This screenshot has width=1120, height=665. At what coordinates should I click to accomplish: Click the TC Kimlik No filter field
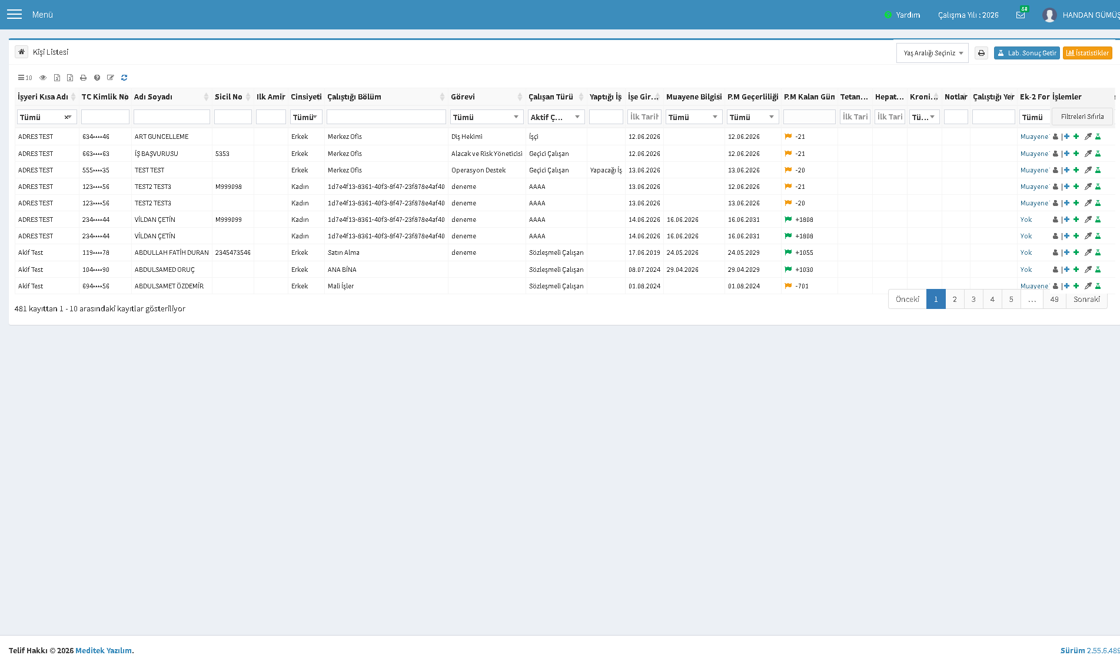[105, 117]
